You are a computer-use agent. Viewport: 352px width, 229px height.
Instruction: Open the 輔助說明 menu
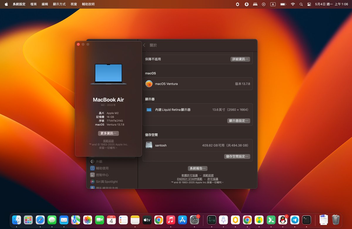tap(88, 4)
